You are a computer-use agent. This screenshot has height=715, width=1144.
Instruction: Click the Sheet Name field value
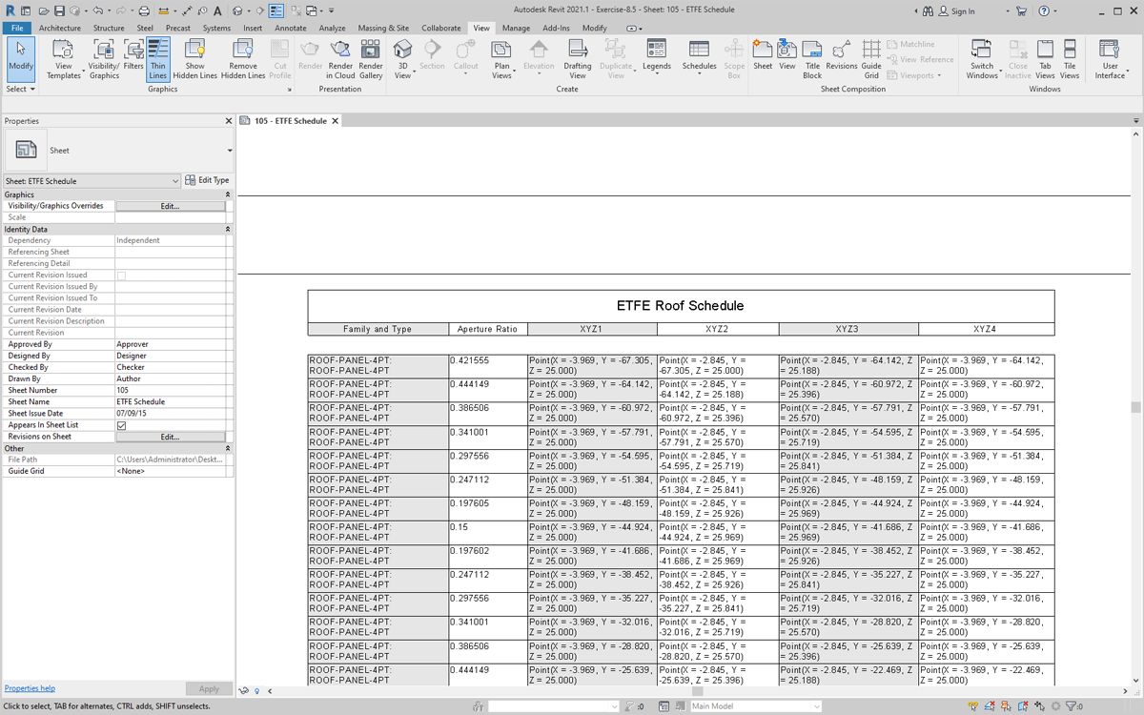(170, 402)
